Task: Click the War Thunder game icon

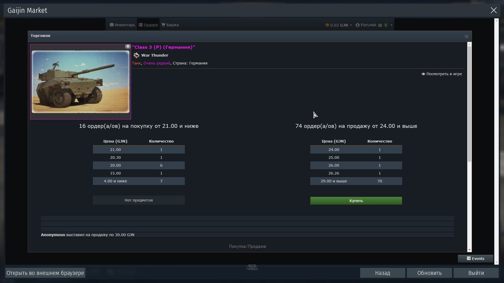Action: 136,55
